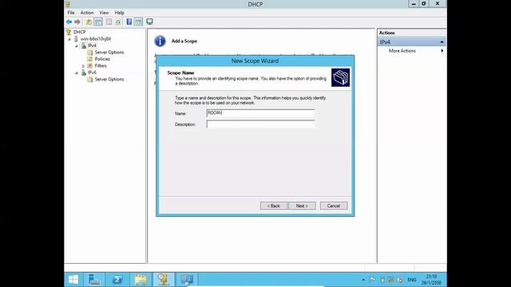Click the green monitor toolbar icon
Image resolution: width=511 pixels, height=287 pixels.
149,22
